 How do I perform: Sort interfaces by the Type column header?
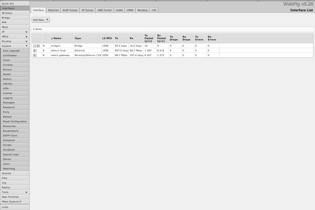pyautogui.click(x=78, y=38)
